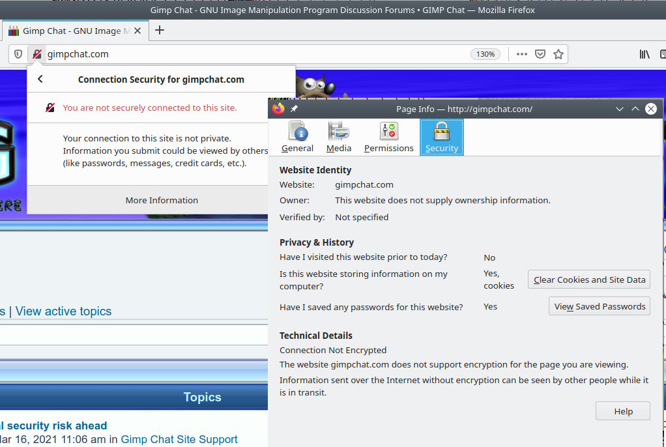Open the Permissions tab in Page Info
Image resolution: width=666 pixels, height=447 pixels.
pyautogui.click(x=388, y=137)
